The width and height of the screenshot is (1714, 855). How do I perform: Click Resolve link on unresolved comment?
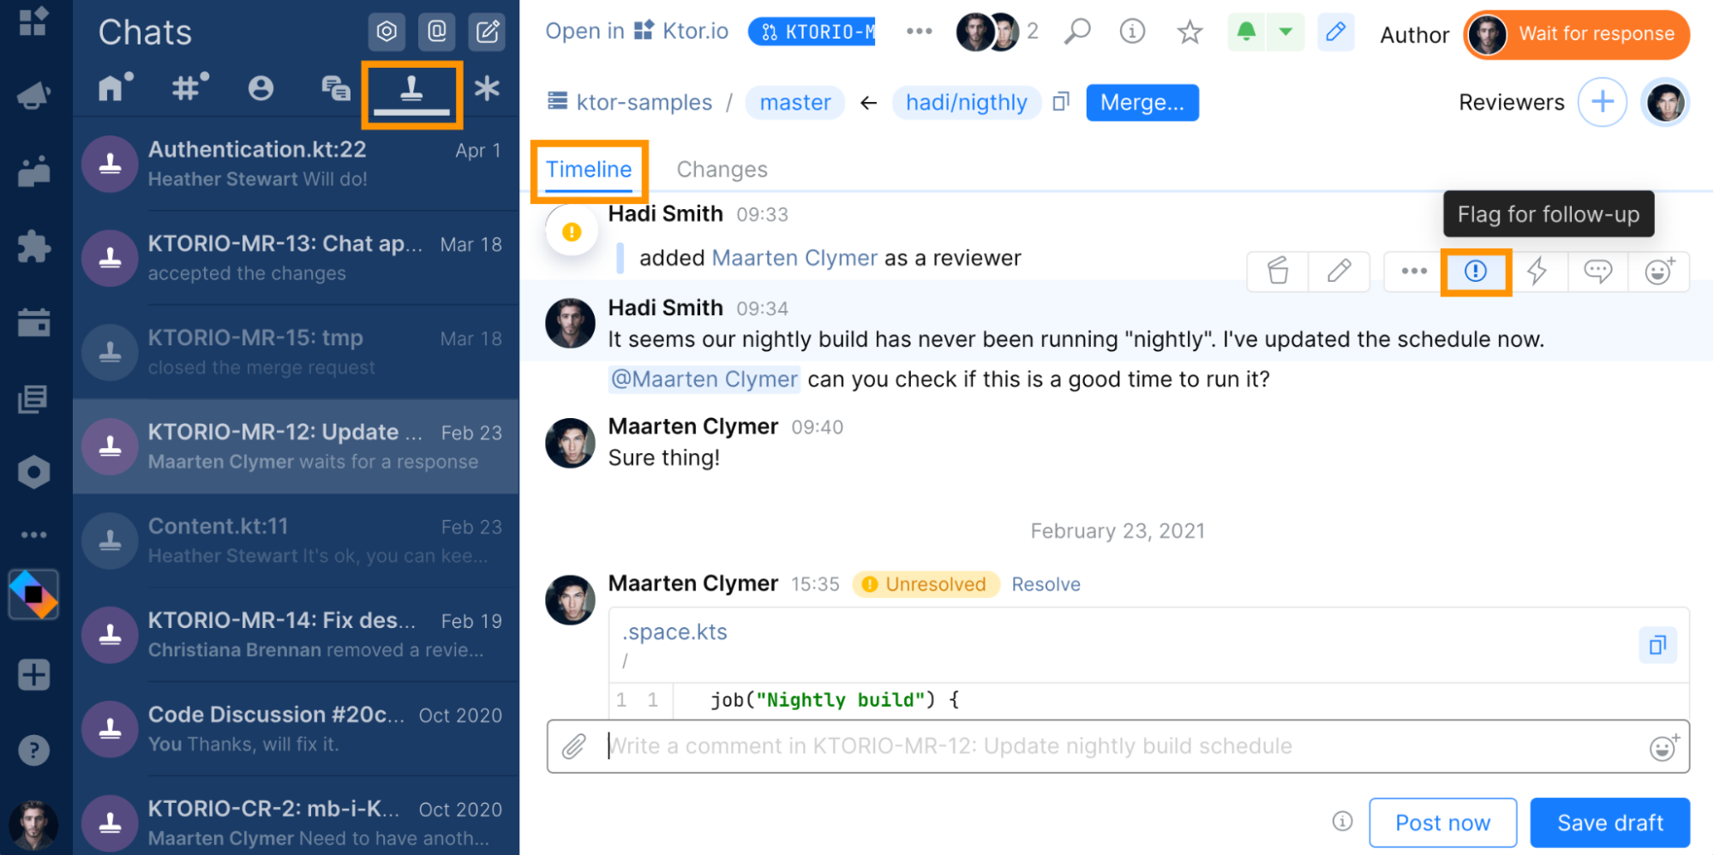pos(1046,584)
